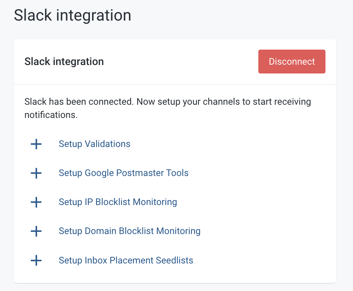Go to Setup Inbox Placement Seedlists link

126,261
